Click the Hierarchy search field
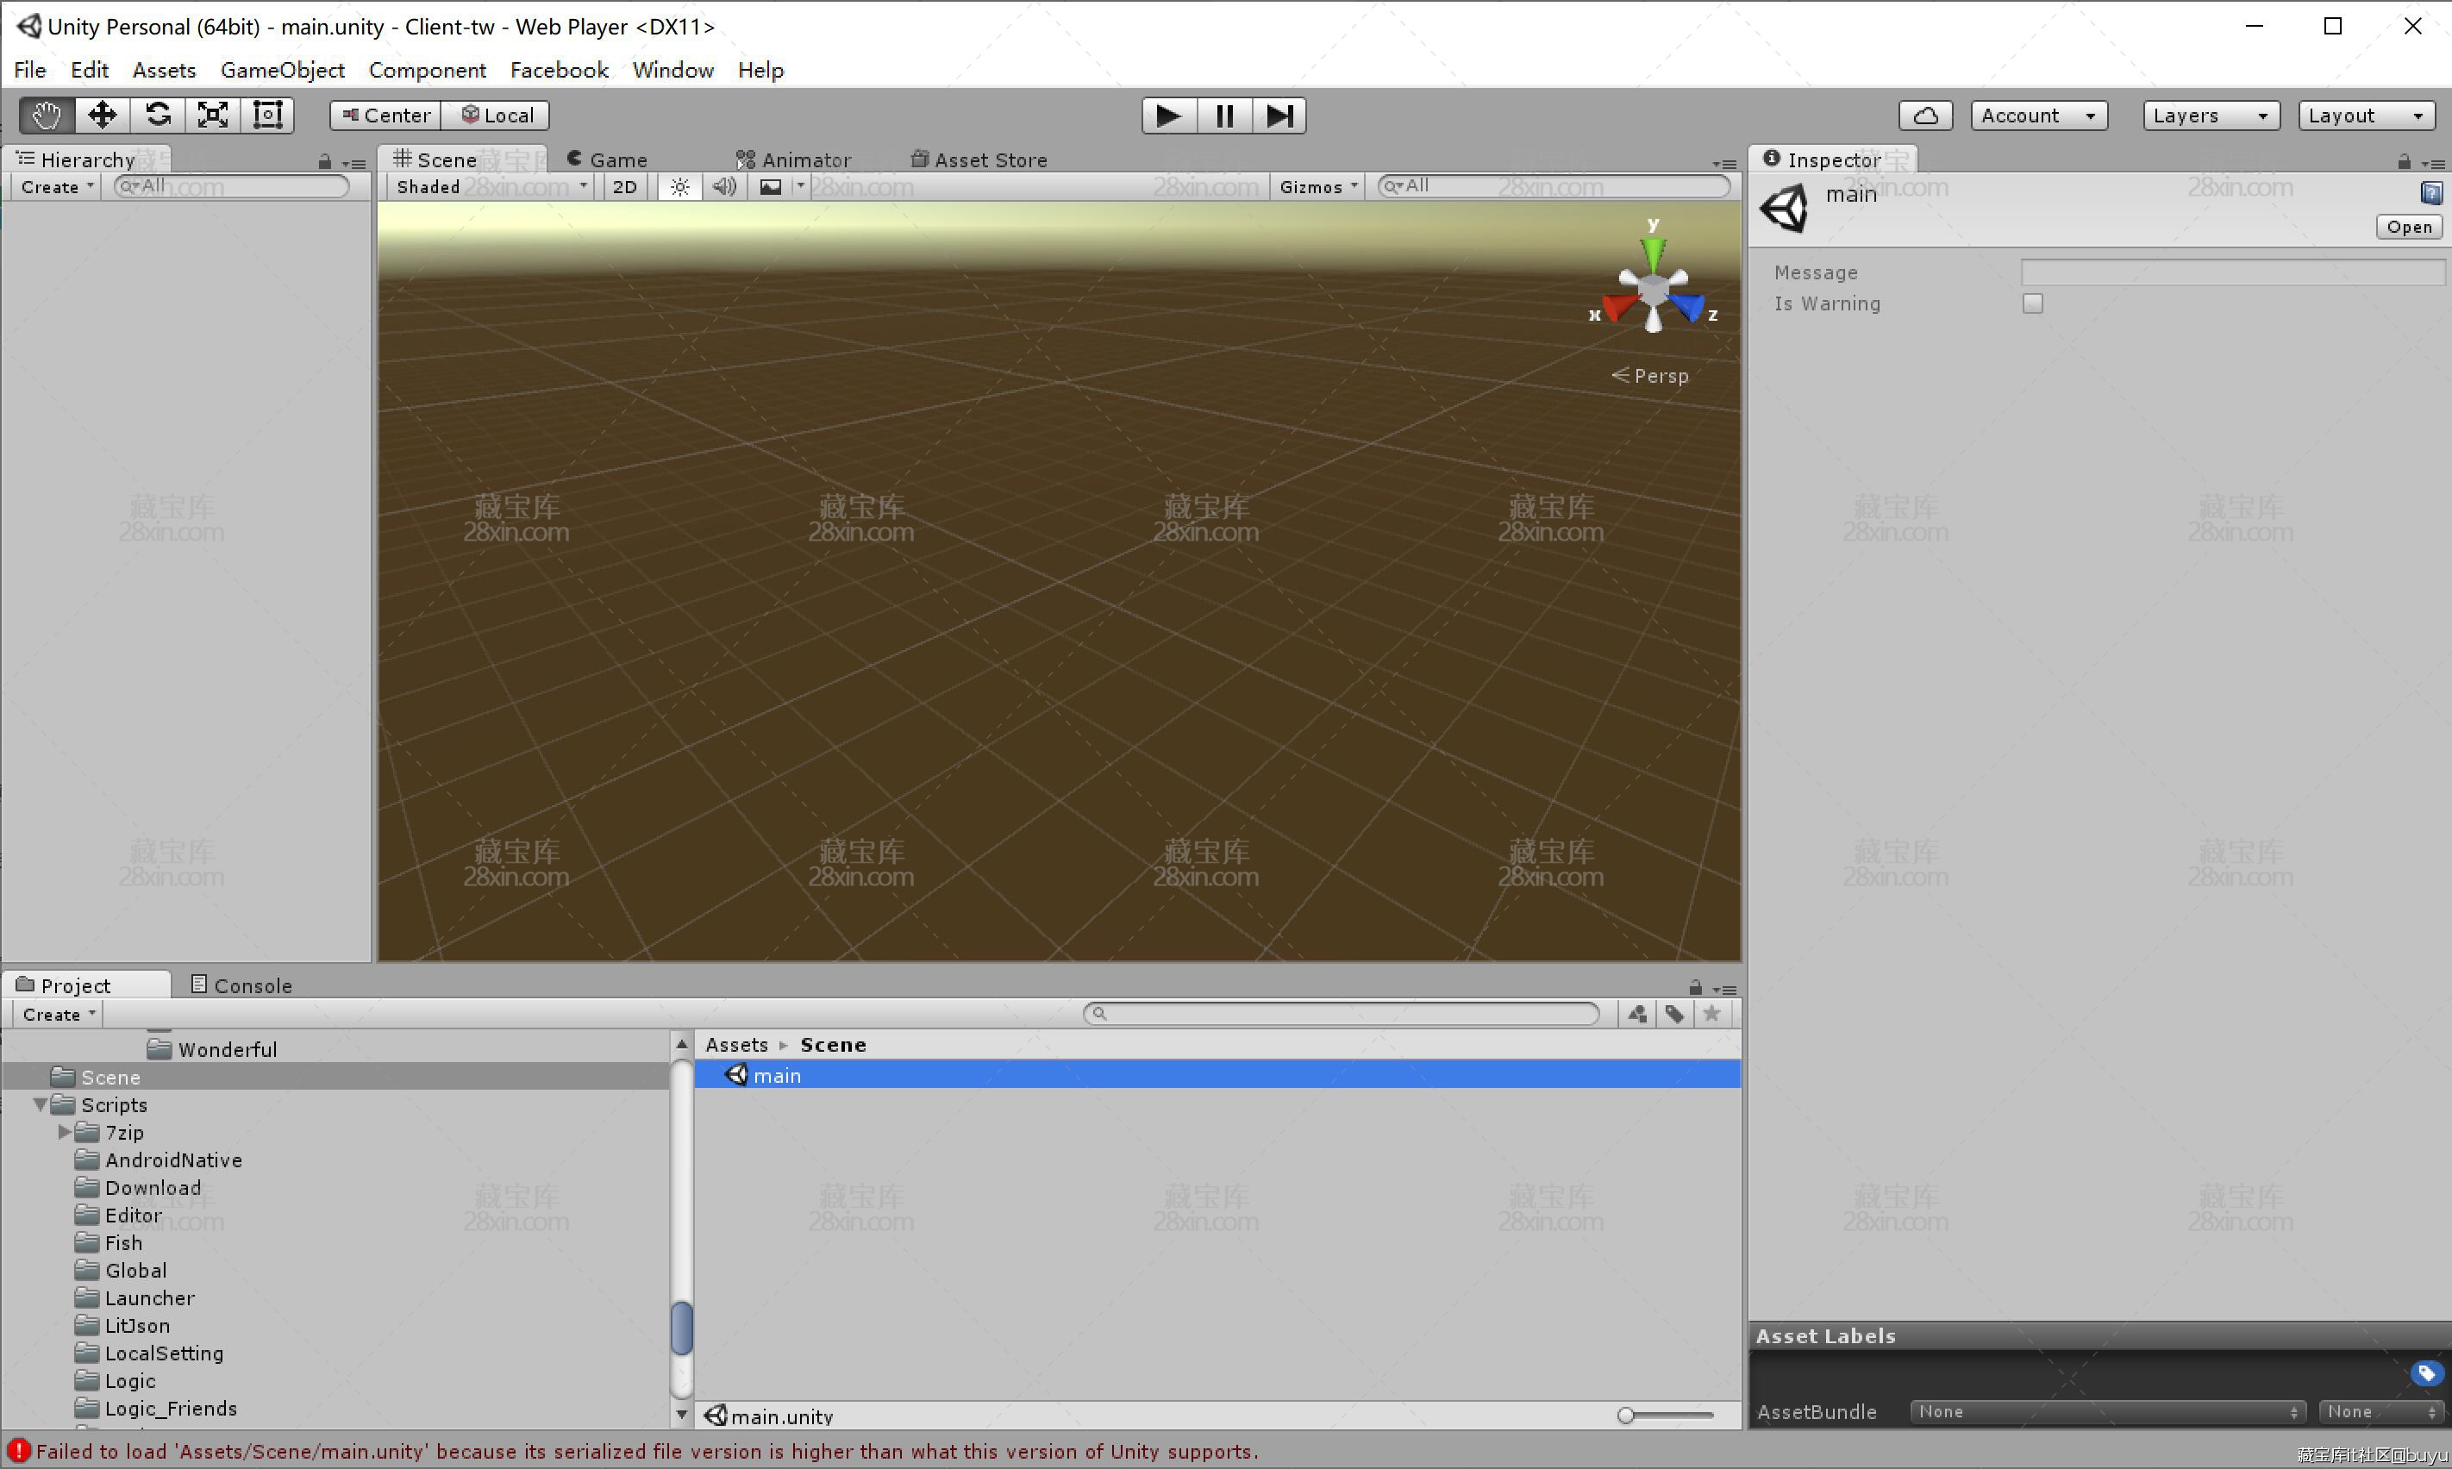Image resolution: width=2452 pixels, height=1469 pixels. coord(232,186)
